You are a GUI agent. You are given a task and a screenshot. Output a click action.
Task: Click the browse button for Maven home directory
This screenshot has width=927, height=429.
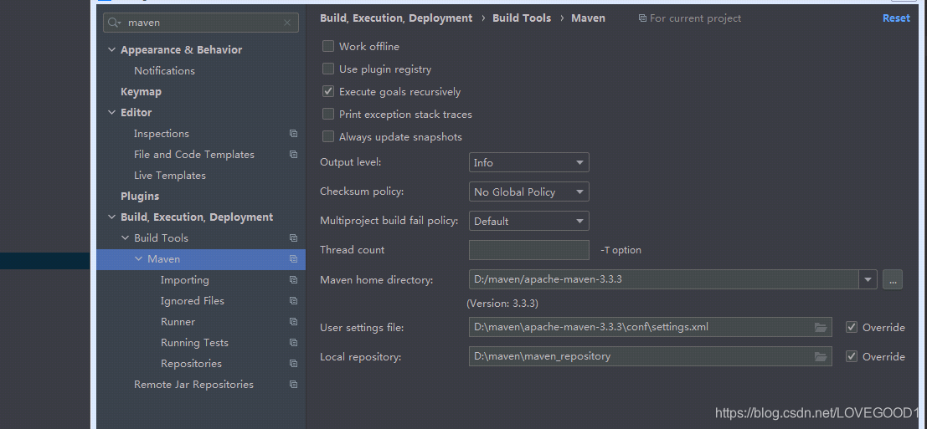(x=893, y=279)
